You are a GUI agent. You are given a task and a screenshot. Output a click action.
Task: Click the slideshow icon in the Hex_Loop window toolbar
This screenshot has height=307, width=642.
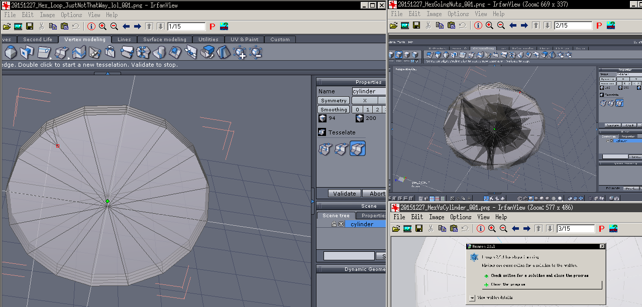click(x=18, y=27)
